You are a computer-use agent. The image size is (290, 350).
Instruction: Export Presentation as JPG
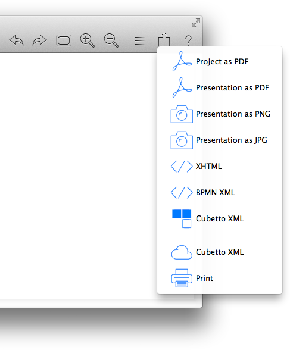pyautogui.click(x=220, y=140)
